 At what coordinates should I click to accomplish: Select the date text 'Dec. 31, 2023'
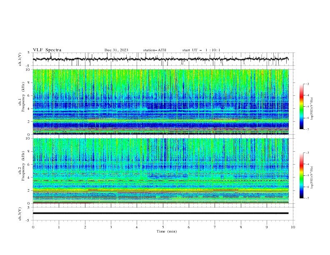point(116,50)
